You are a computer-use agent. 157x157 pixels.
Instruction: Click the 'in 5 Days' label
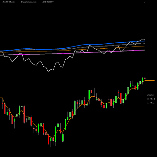point(151,103)
